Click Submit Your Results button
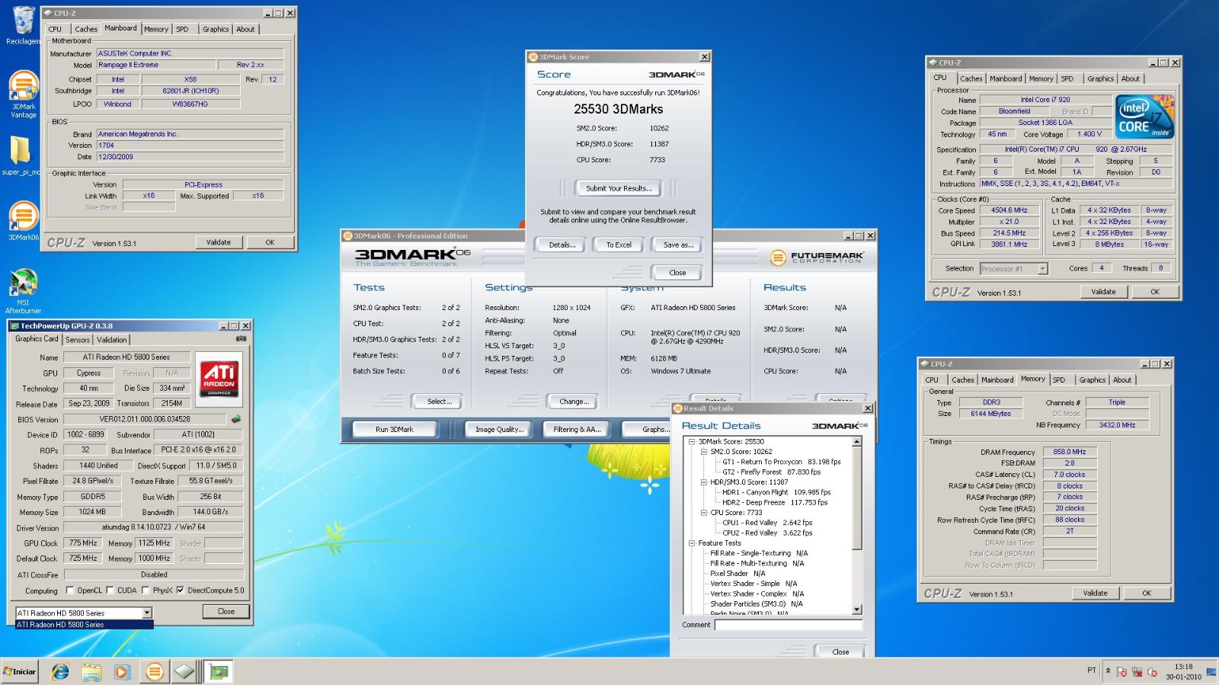 coord(619,188)
